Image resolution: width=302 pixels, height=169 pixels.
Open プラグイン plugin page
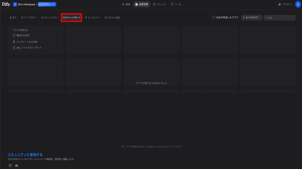tap(285, 4)
